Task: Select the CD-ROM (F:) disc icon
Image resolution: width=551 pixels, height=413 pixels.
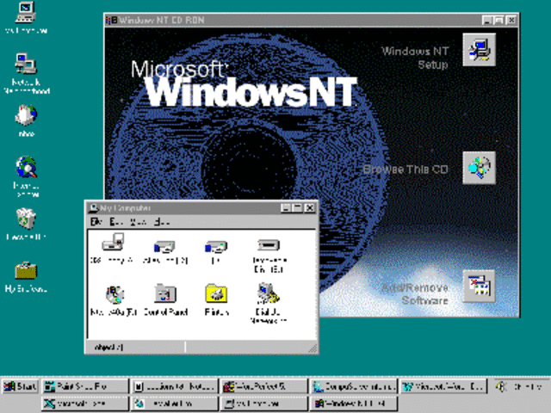Action: point(115,294)
